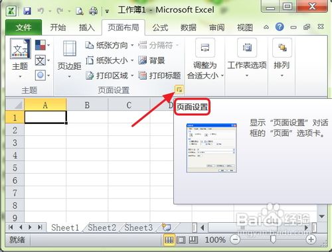Click cell B3 in the worksheet
Image resolution: width=332 pixels, height=252 pixels.
pyautogui.click(x=87, y=143)
